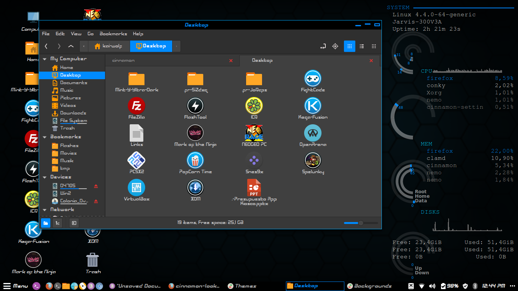
Task: Select the FlashTool icon in the file window
Action: pos(195,106)
